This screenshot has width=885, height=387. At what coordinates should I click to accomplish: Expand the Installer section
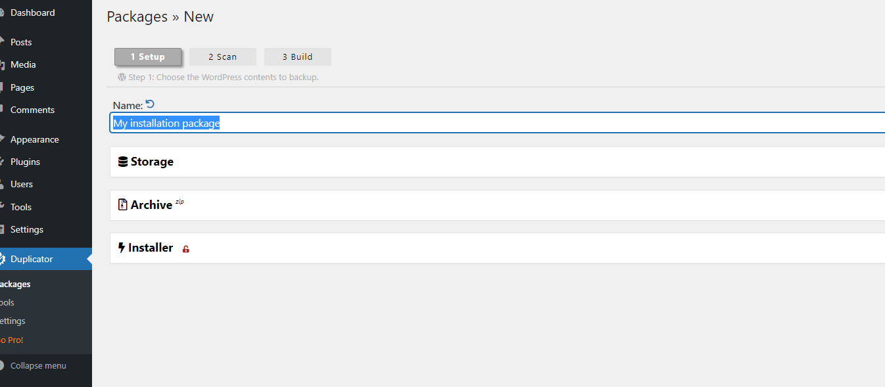[x=497, y=248]
